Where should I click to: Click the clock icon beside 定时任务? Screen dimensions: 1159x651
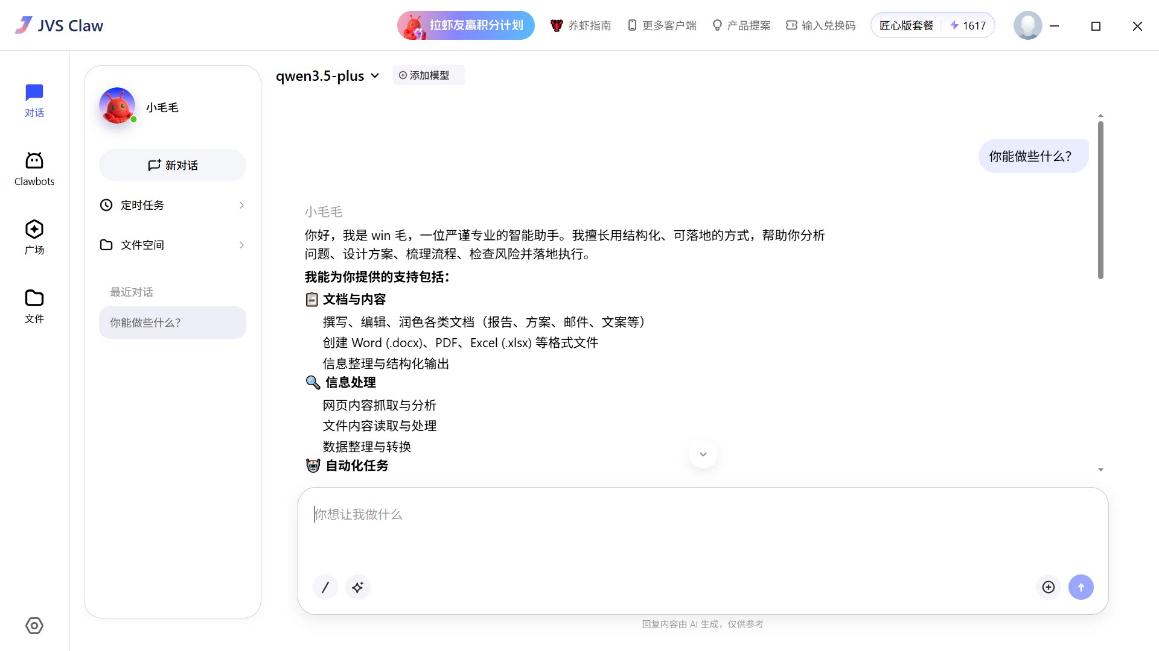coord(106,205)
